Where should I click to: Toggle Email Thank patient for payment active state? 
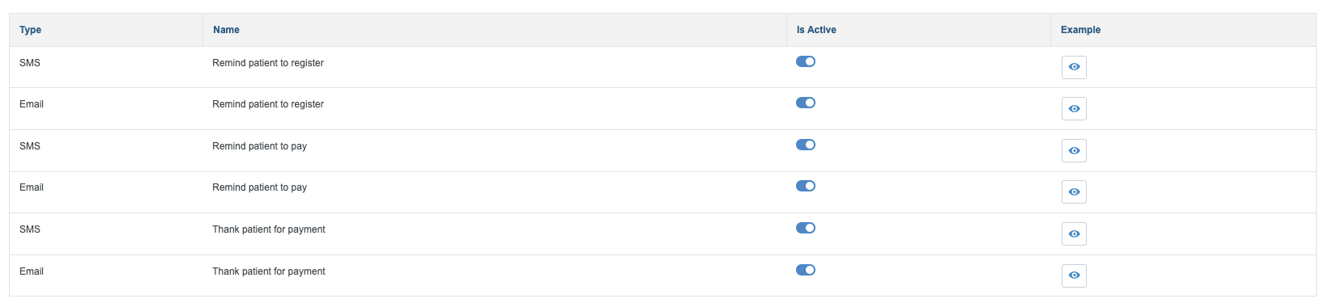[x=806, y=270]
